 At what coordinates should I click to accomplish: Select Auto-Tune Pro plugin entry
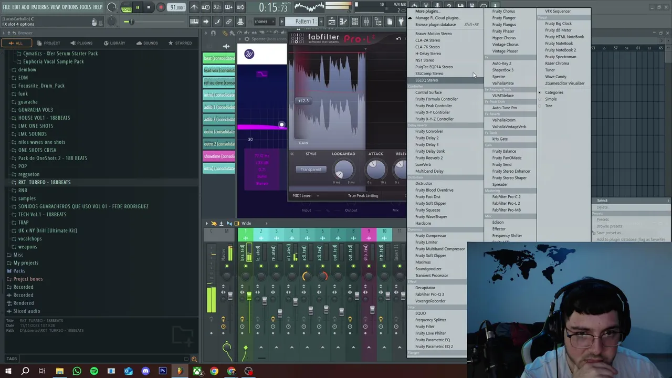coord(505,108)
